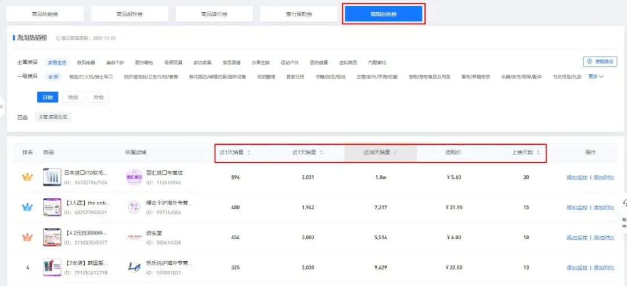The width and height of the screenshot is (627, 286).
Task: Select the 家纺家具 main category
Action: (203, 63)
